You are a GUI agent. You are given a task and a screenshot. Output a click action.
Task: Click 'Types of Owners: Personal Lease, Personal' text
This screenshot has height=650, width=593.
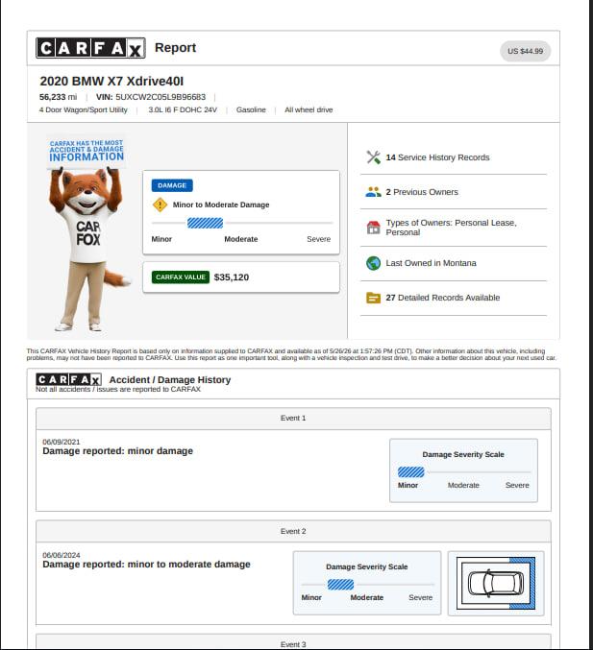(451, 228)
